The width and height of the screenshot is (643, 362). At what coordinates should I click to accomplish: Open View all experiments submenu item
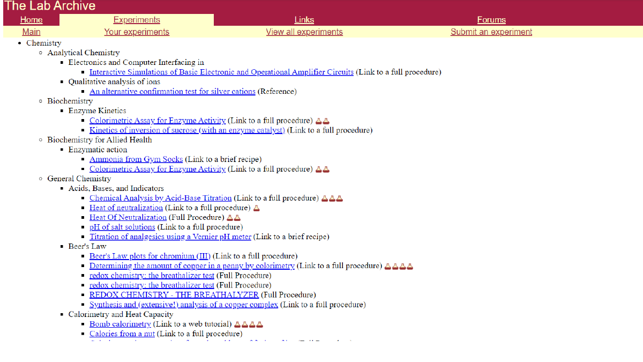304,32
